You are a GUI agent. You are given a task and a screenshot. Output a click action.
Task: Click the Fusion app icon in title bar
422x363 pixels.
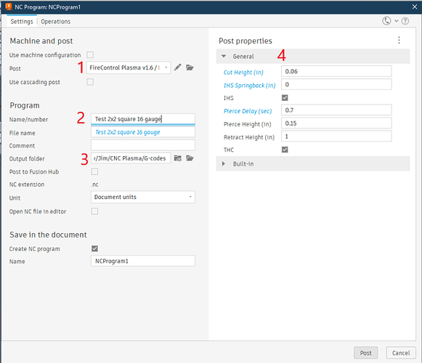pos(8,7)
